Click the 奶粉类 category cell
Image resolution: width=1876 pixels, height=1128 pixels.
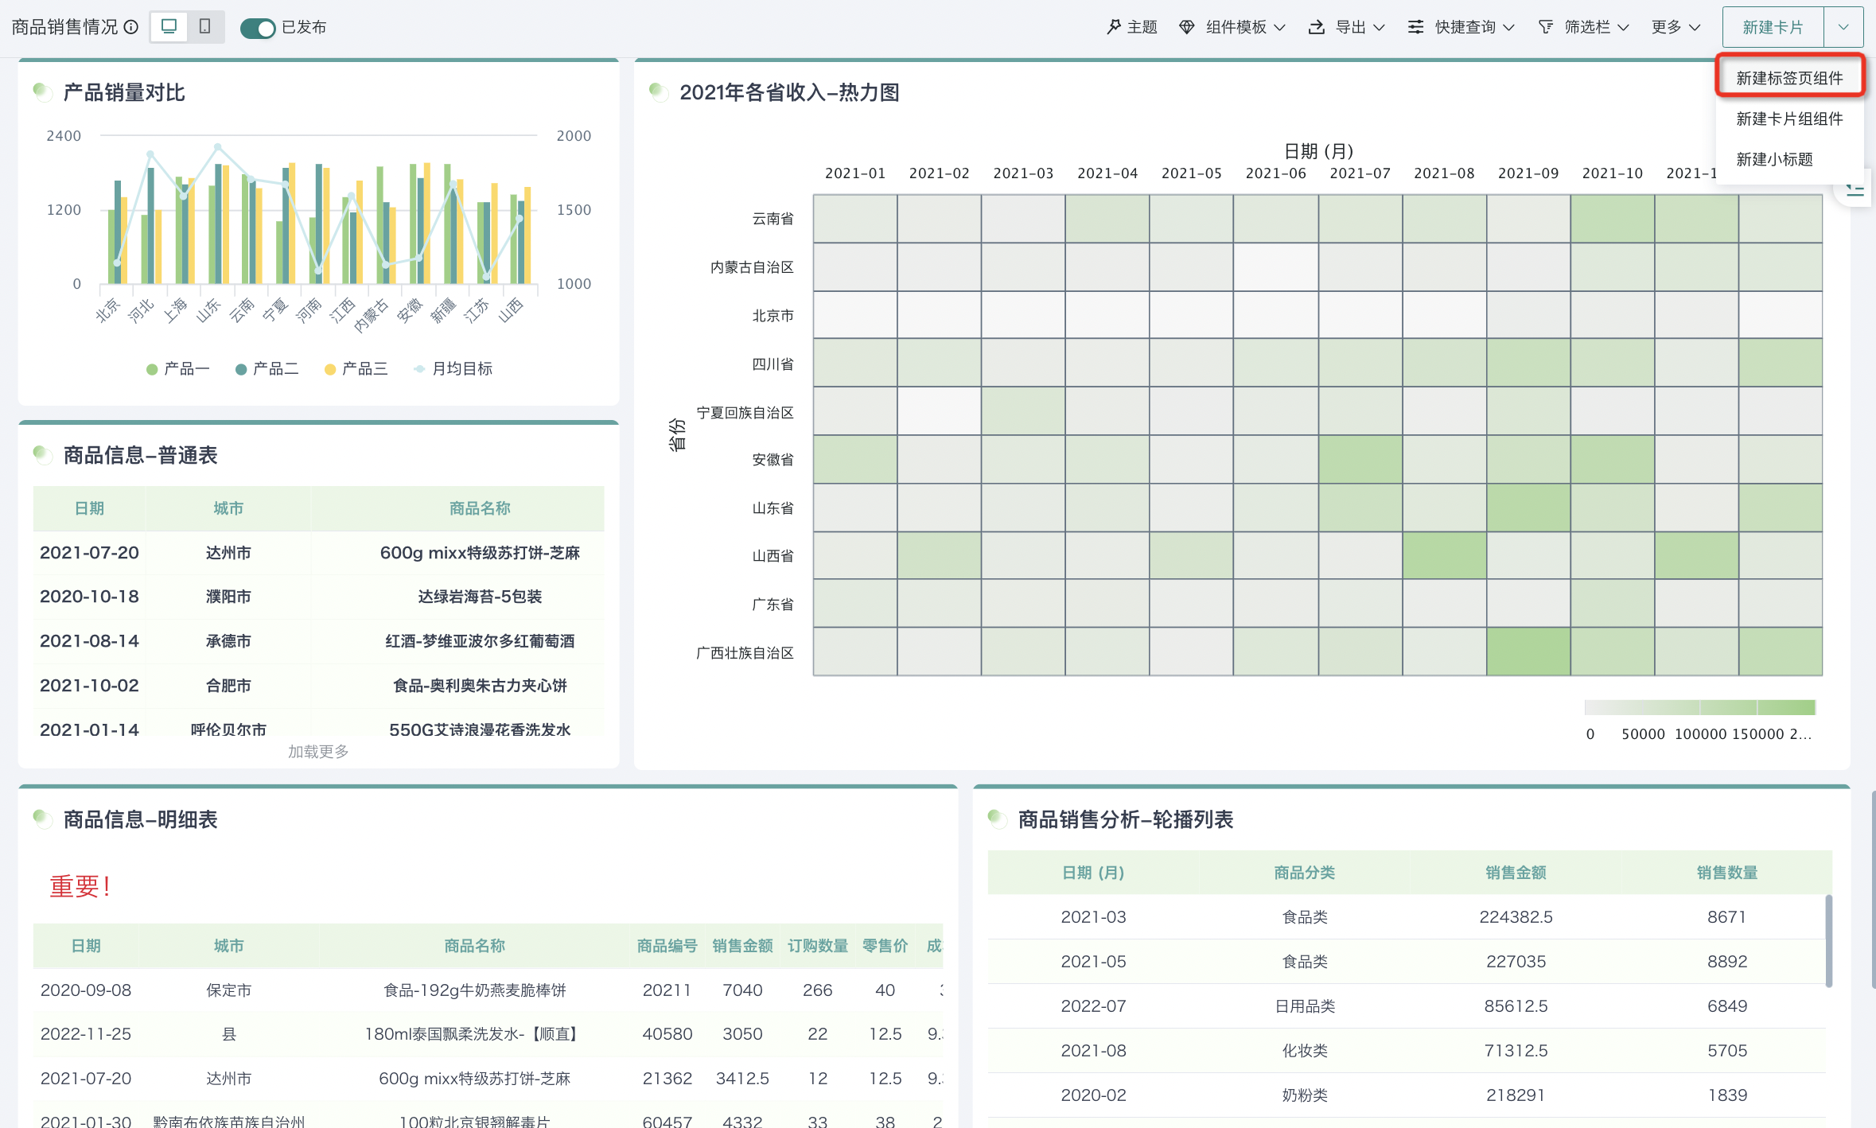(1305, 1095)
